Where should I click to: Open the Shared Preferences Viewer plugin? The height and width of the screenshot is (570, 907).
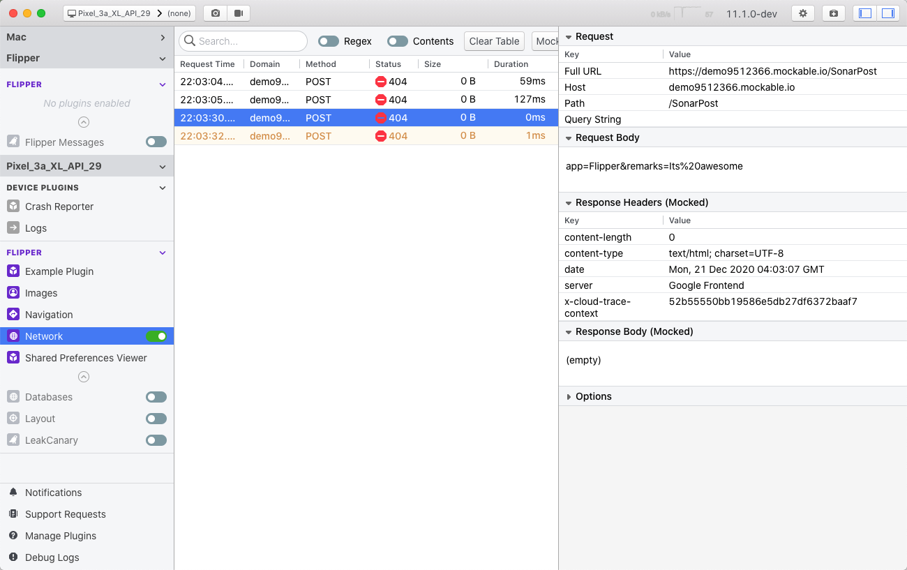(87, 358)
